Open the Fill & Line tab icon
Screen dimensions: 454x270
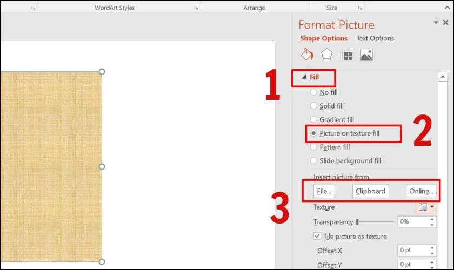307,55
